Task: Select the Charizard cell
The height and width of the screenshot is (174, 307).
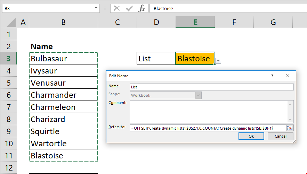Action: pyautogui.click(x=64, y=119)
